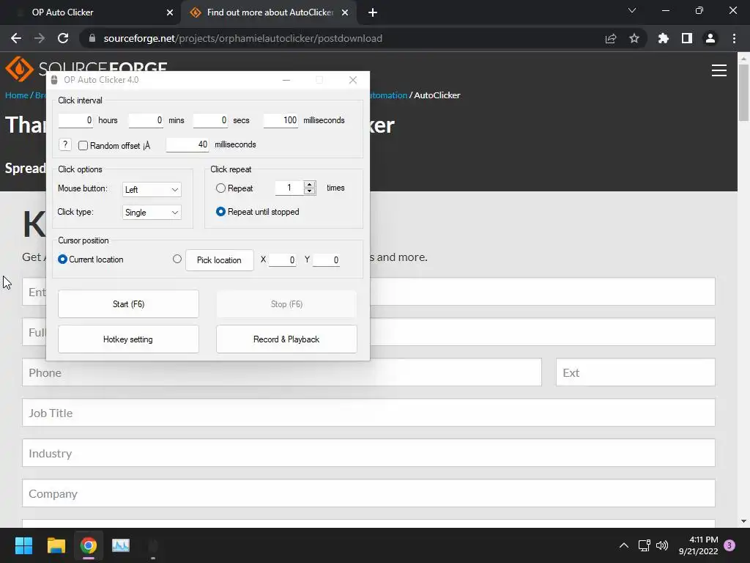The image size is (750, 563).
Task: Click the hours interval field
Action: (x=75, y=120)
